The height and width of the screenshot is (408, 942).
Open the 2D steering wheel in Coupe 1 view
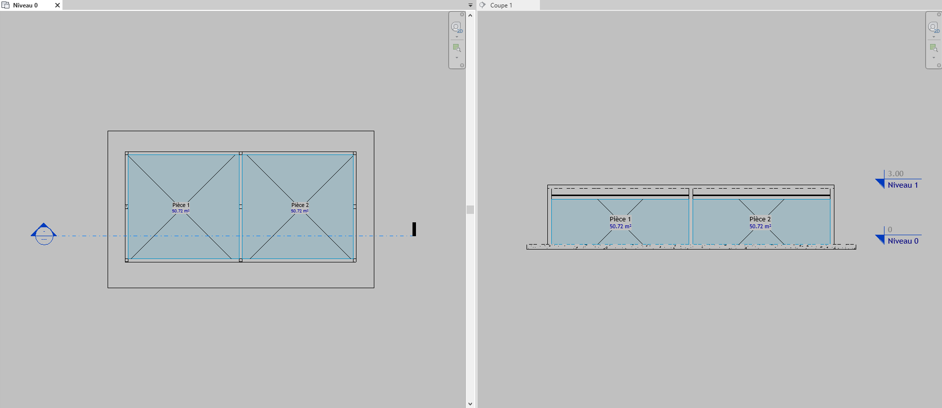coord(933,27)
